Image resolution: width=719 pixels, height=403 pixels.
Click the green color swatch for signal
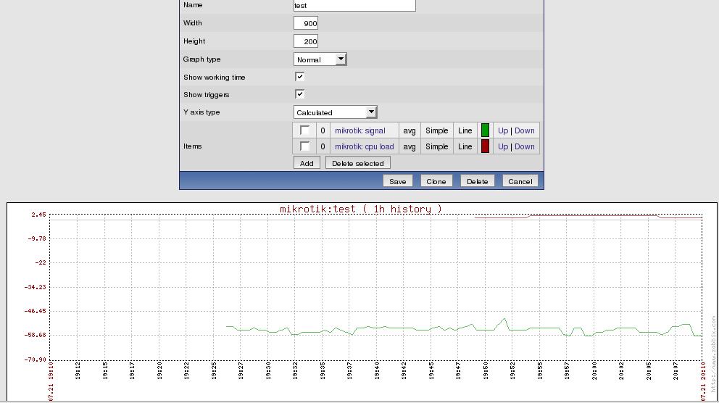pos(485,130)
